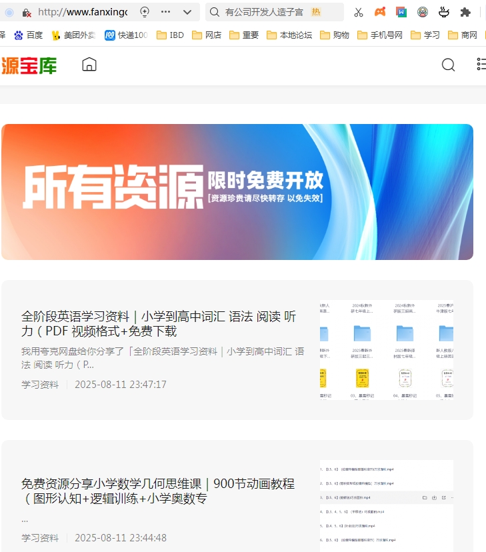Open the 美团外卖 bookmark
The image size is (486, 552).
[x=73, y=35]
